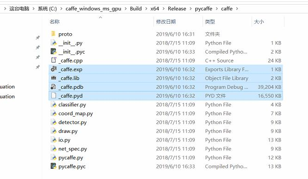
Task: Select the pycaffe.py Python icon
Action: (x=54, y=157)
